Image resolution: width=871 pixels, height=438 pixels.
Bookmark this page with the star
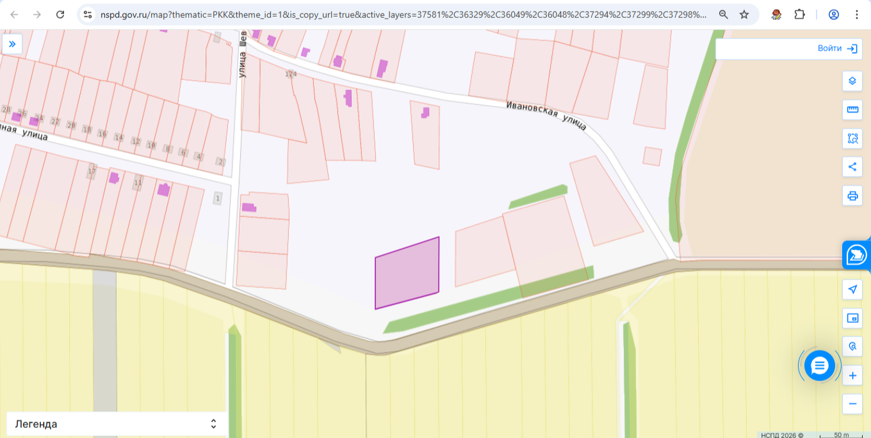coord(744,14)
